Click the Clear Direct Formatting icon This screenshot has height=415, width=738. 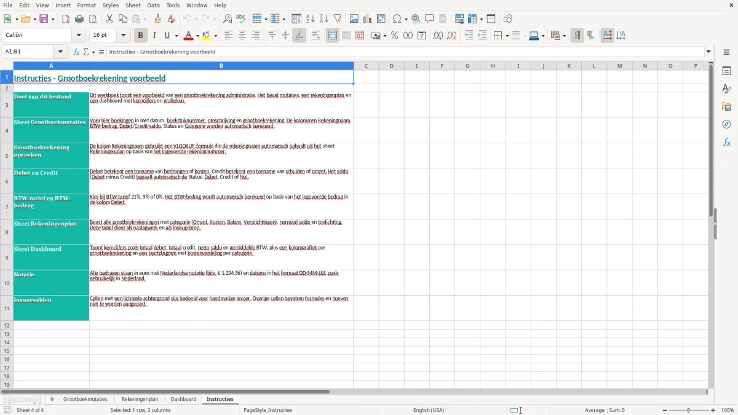pos(172,19)
